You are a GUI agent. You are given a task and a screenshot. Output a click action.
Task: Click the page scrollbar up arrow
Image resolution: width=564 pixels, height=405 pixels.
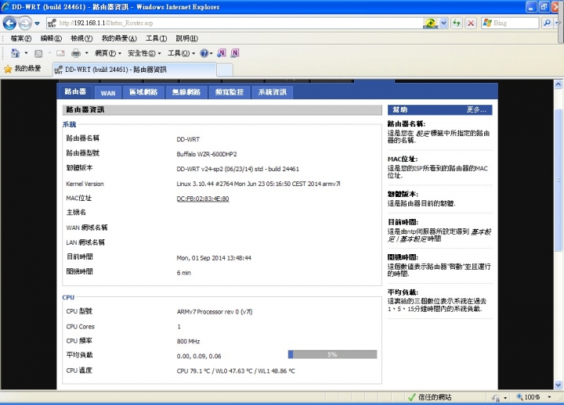click(x=558, y=84)
